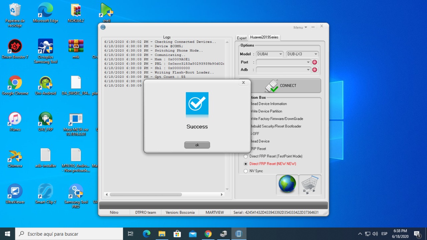Click red refresh icon beside Adb
The image size is (427, 240).
(315, 70)
